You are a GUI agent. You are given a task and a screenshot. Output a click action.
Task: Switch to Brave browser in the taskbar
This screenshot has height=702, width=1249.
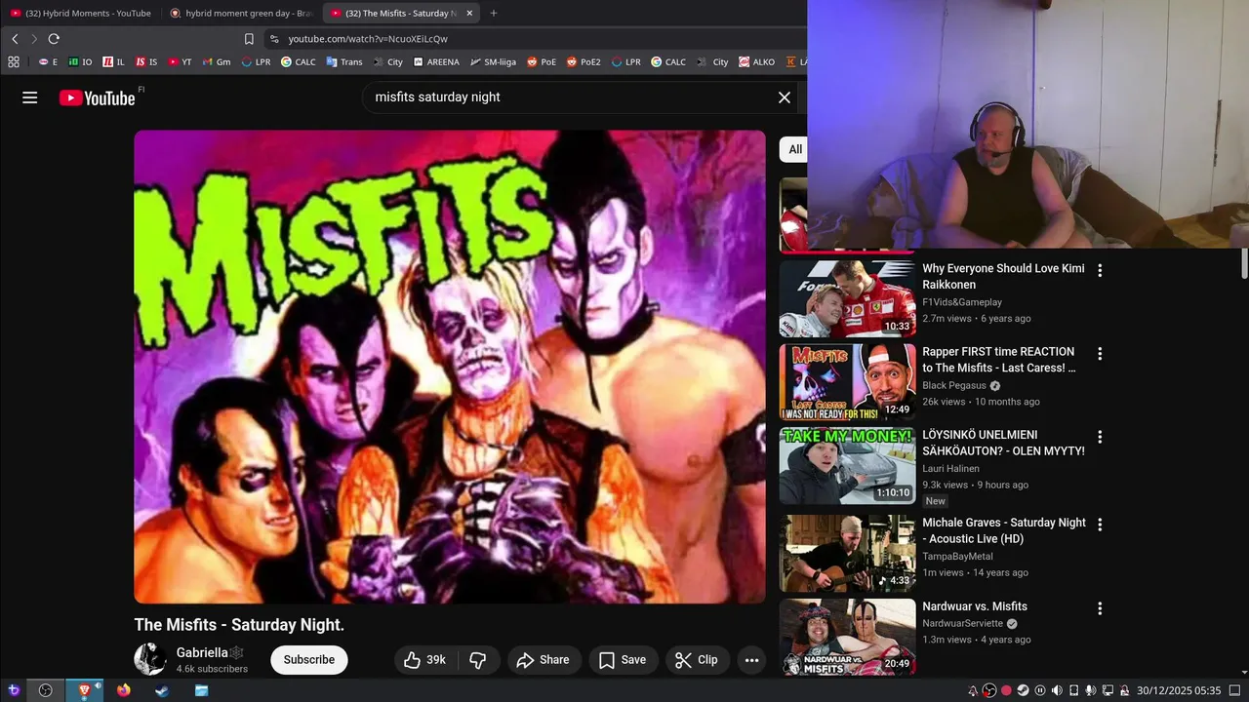tap(84, 690)
